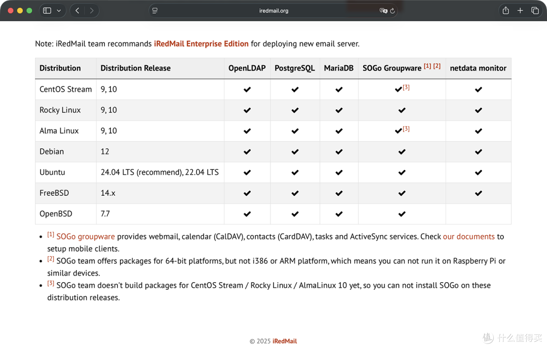547x349 pixels.
Task: Click the translate page icon
Action: [383, 11]
